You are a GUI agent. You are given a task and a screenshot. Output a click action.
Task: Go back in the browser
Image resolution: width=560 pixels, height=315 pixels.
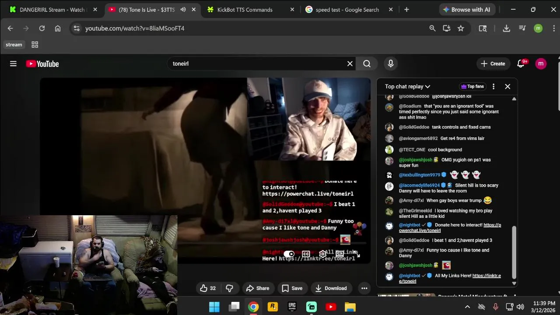point(10,28)
